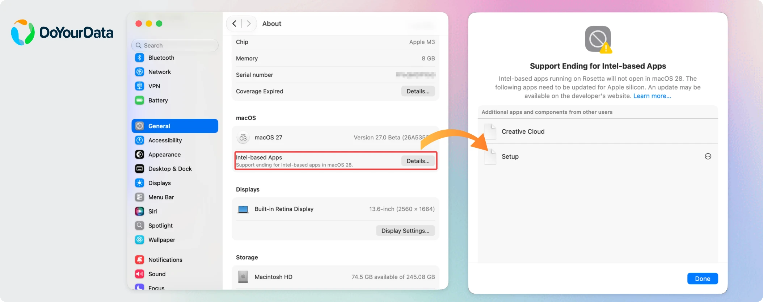This screenshot has height=302, width=763.
Task: Open Display Settings
Action: pyautogui.click(x=405, y=231)
